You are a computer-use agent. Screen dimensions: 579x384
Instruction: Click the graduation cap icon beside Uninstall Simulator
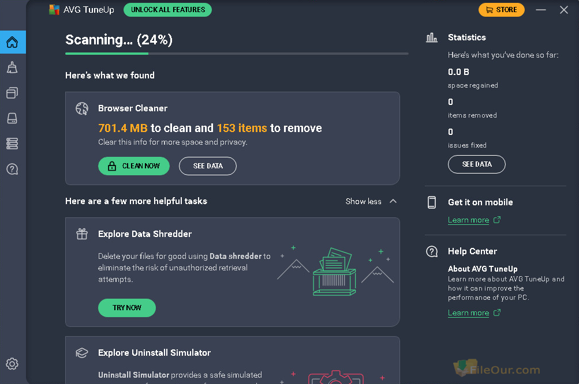coord(82,353)
